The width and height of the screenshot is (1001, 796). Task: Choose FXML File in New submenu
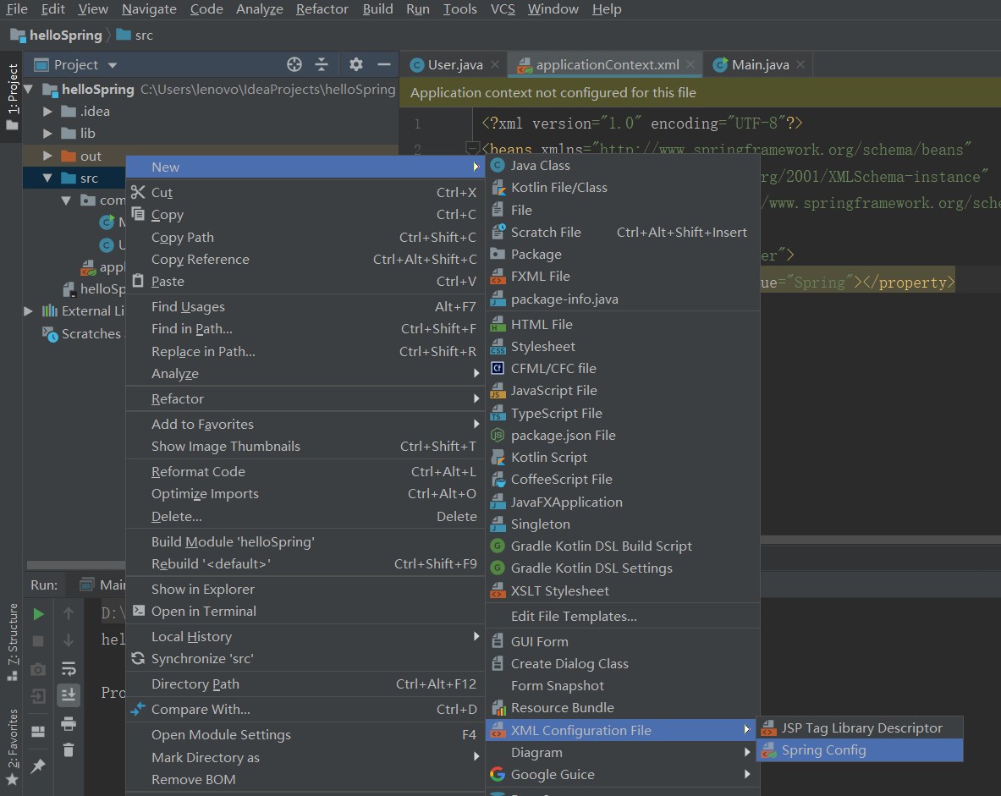[623, 277]
